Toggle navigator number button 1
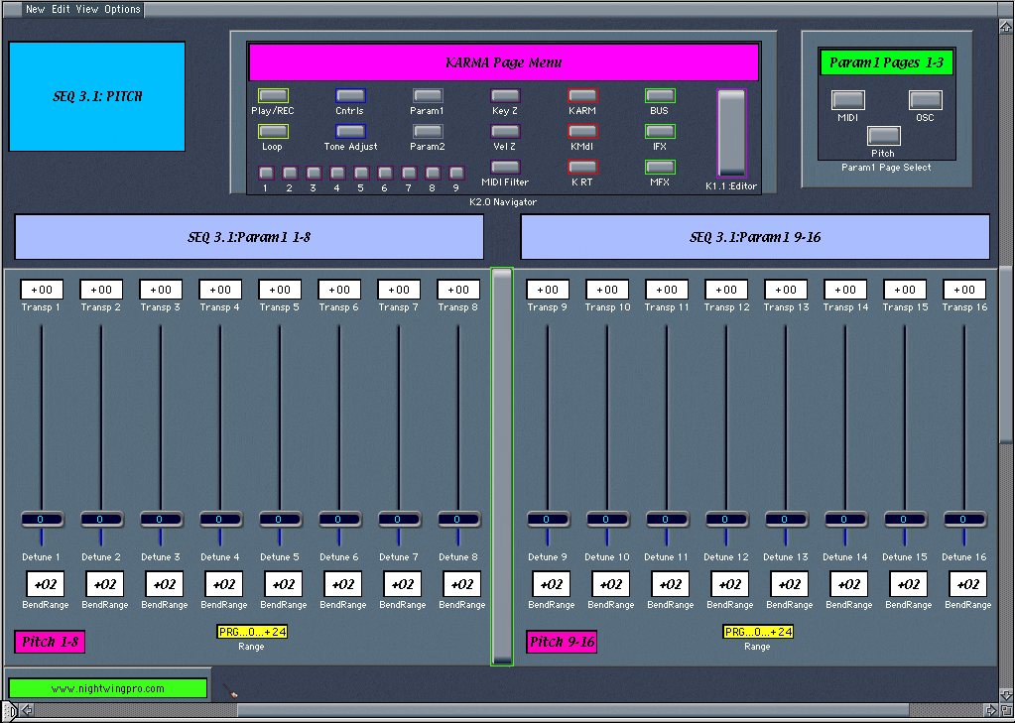The image size is (1015, 723). coord(265,173)
